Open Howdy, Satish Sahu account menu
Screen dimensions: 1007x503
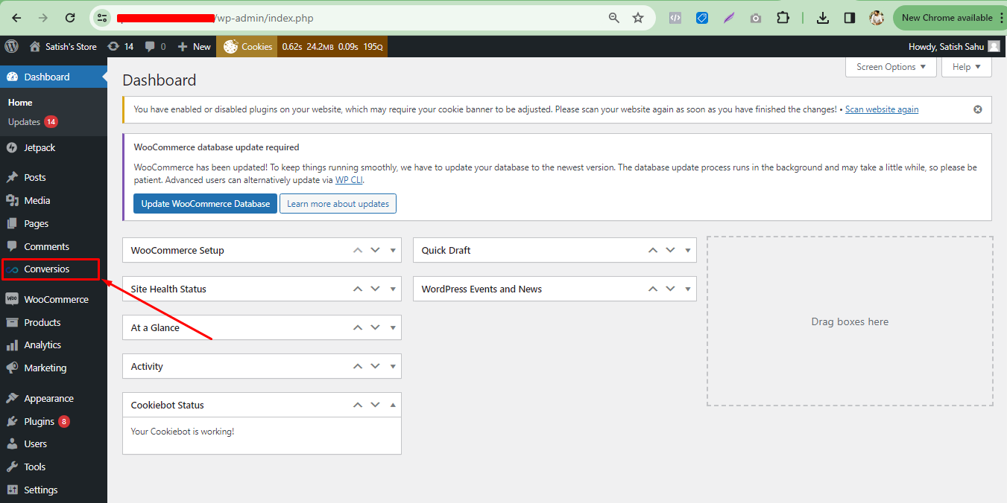click(954, 46)
